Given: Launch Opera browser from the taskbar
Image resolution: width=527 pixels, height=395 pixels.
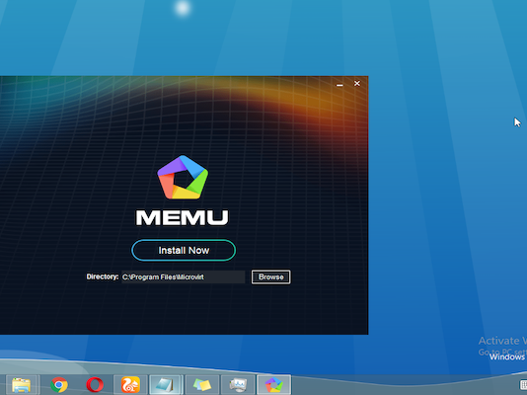Looking at the screenshot, I should pyautogui.click(x=95, y=384).
